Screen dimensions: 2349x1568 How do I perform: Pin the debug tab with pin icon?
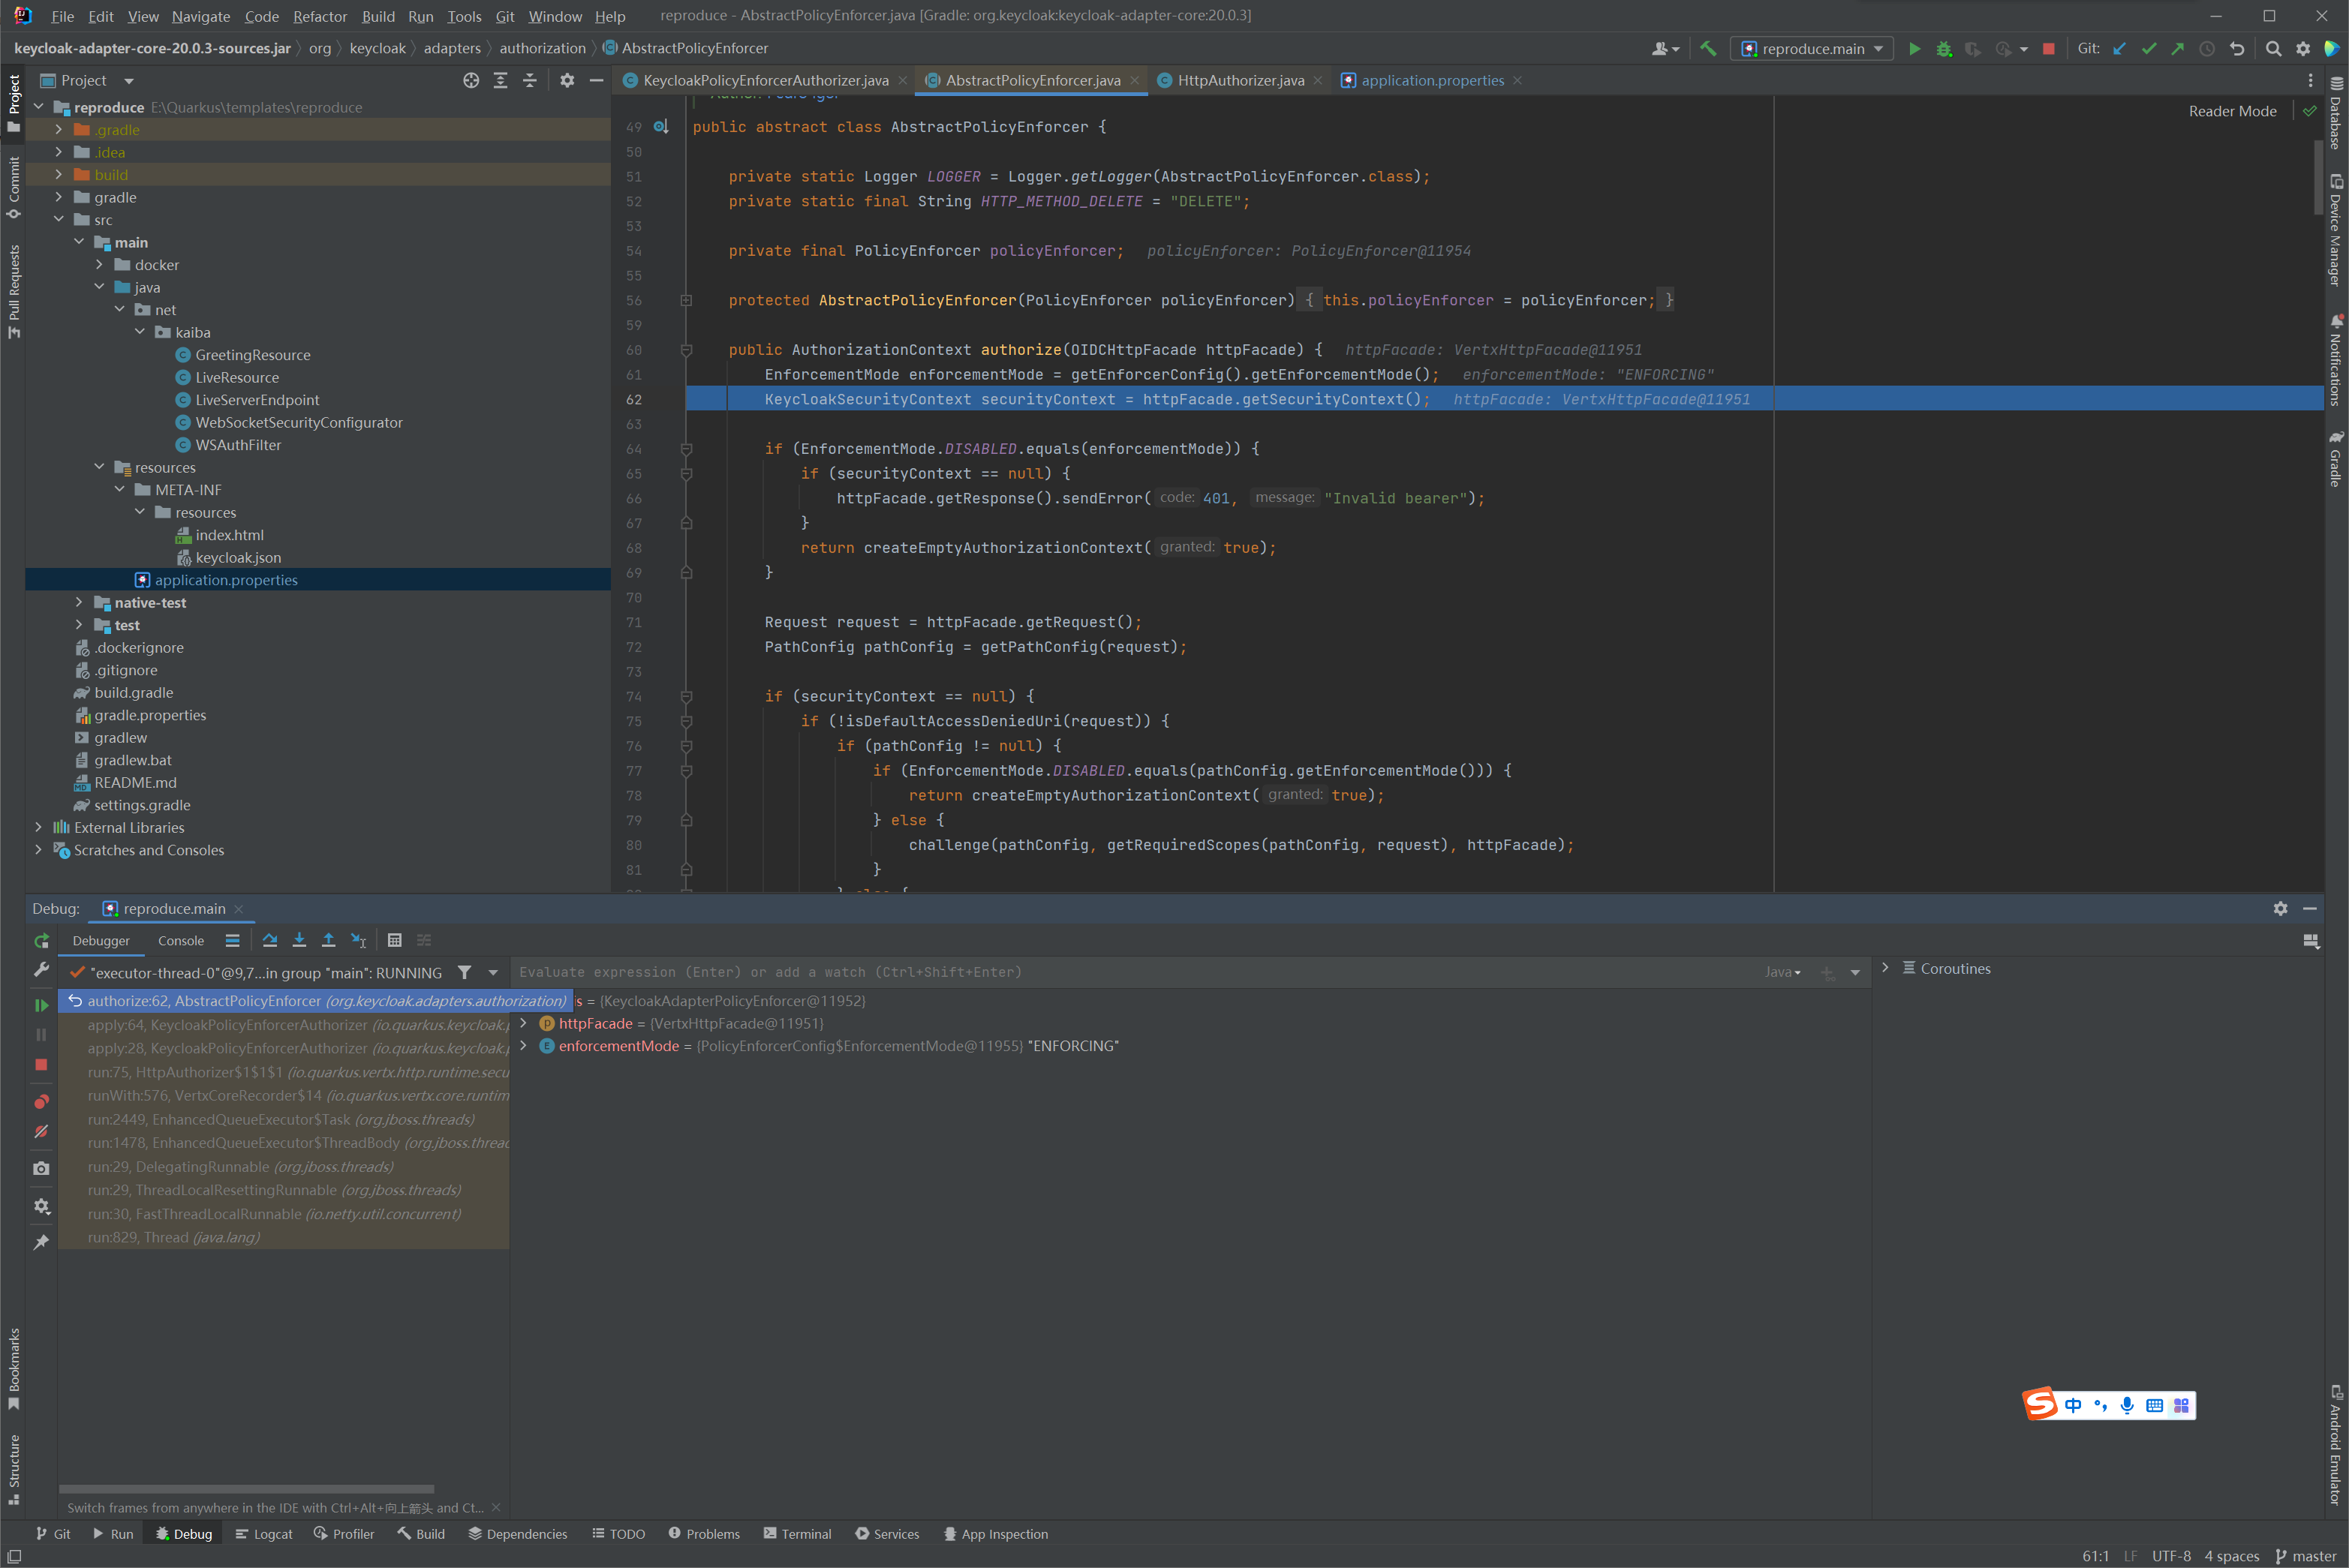(41, 1242)
